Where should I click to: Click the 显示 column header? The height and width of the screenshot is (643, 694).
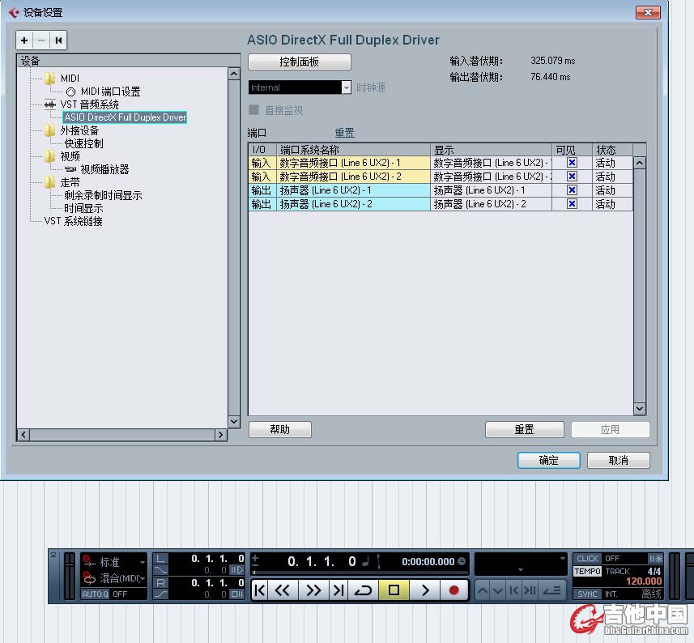491,150
